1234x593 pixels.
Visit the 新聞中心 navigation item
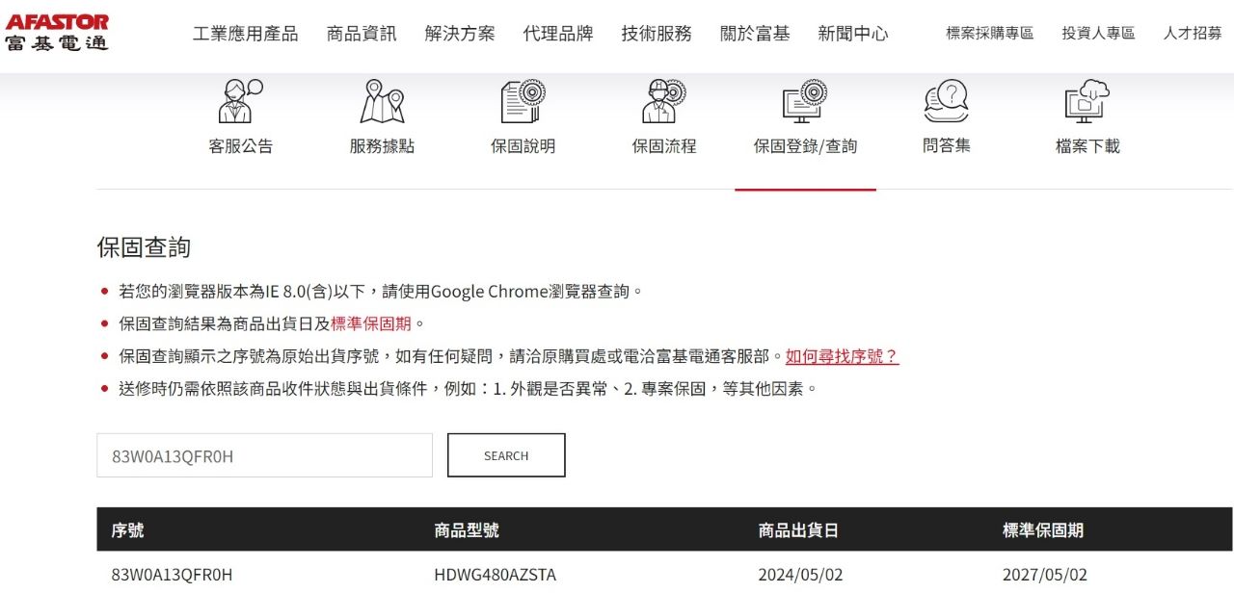(853, 34)
